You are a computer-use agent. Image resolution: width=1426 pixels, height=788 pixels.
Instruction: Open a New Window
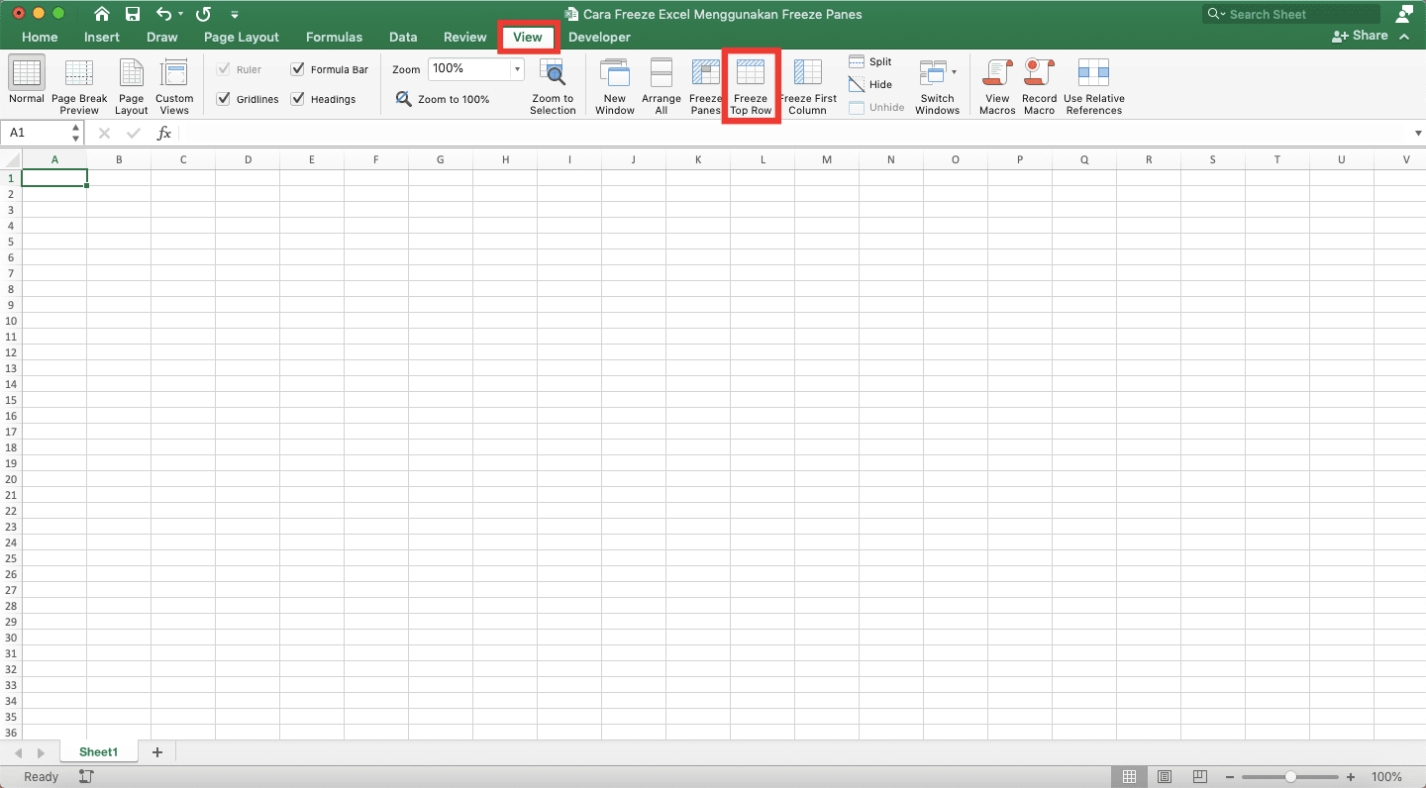[615, 86]
